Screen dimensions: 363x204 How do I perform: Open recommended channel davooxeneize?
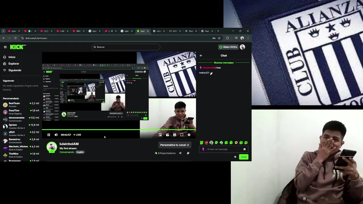21,119
